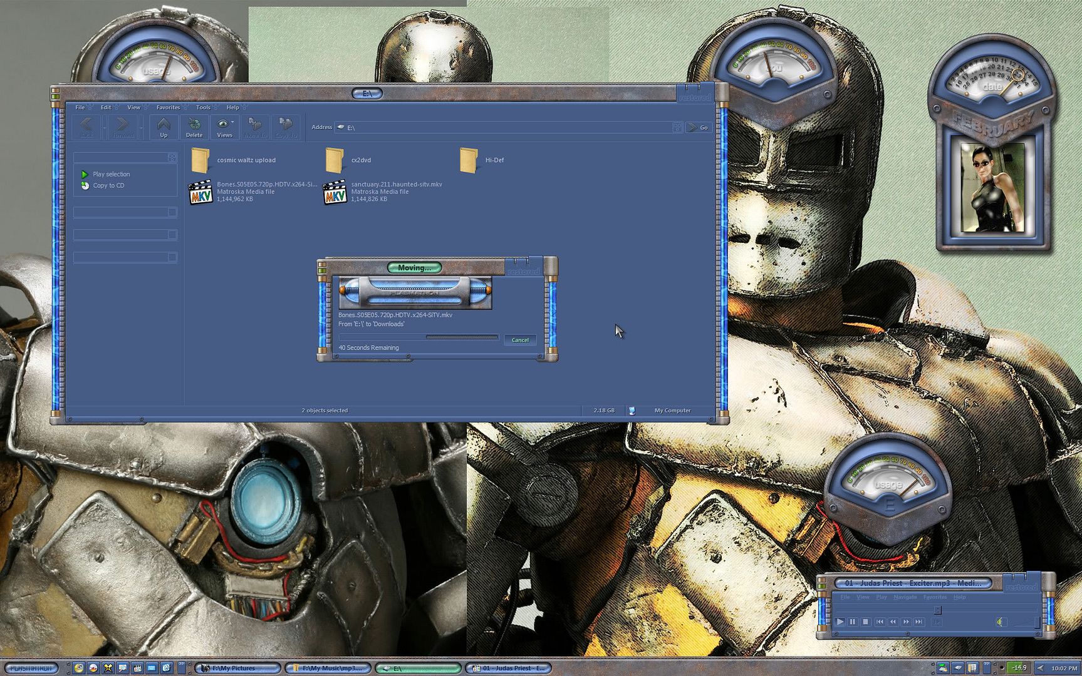The height and width of the screenshot is (676, 1082).
Task: Click the X-shaped quick launch icon
Action: coord(108,668)
